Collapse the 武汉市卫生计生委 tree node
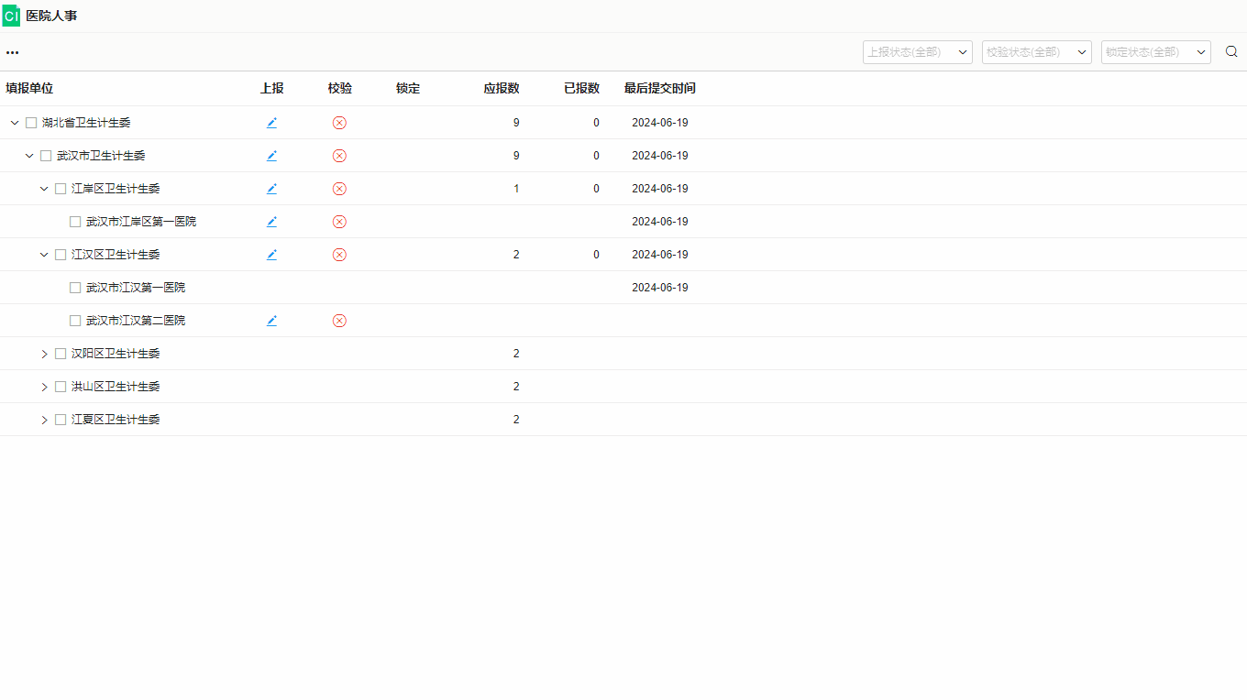The height and width of the screenshot is (700, 1247). pos(29,156)
